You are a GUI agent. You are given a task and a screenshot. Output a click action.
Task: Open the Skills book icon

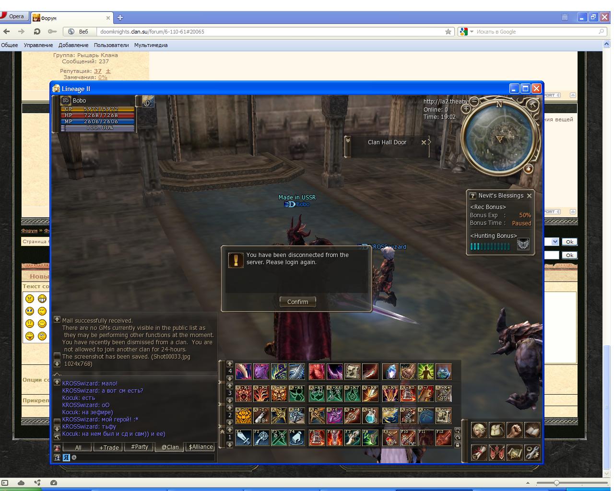532,431
